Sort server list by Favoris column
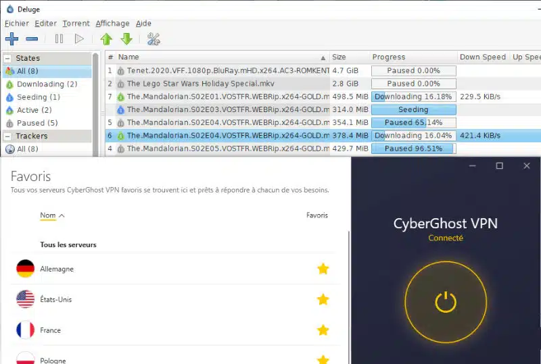Screen dimensions: 541x364 (x=317, y=215)
